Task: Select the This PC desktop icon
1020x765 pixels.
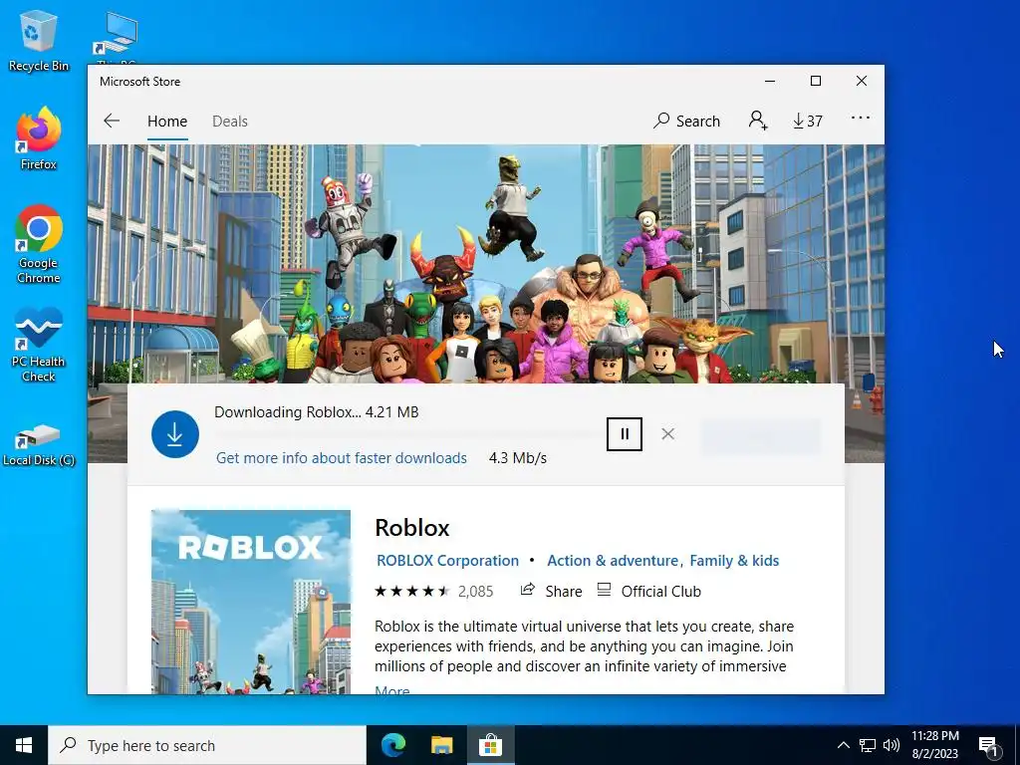Action: coord(116,38)
